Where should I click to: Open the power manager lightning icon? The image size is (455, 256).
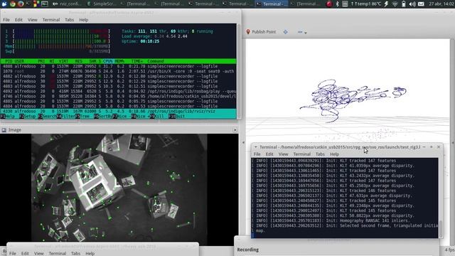pyautogui.click(x=386, y=4)
